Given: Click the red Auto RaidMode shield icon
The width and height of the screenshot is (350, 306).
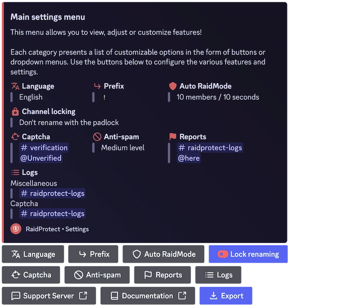Looking at the screenshot, I should click(172, 86).
